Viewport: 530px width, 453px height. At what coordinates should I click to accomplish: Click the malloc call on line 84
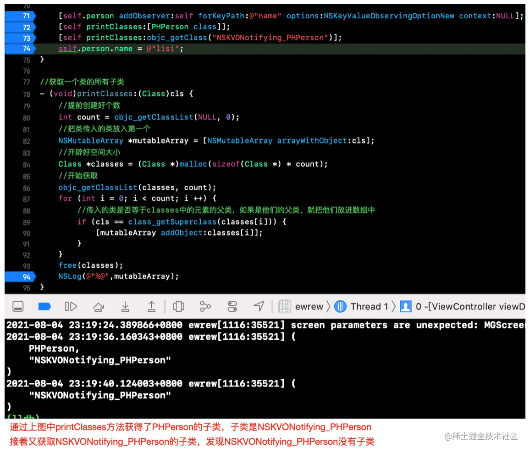[x=193, y=164]
